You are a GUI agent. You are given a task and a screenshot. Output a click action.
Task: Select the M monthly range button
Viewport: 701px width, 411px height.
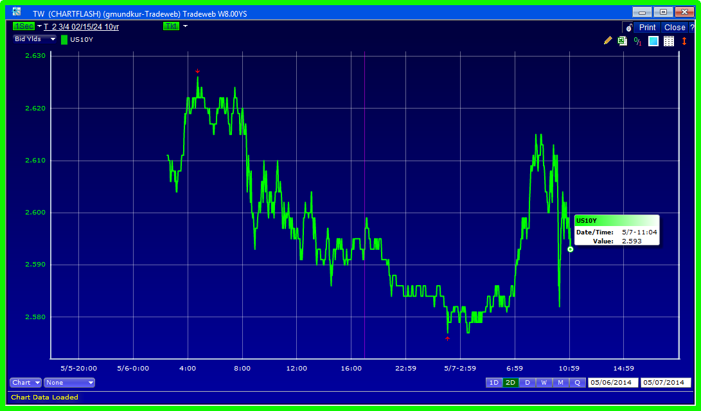[x=560, y=383]
